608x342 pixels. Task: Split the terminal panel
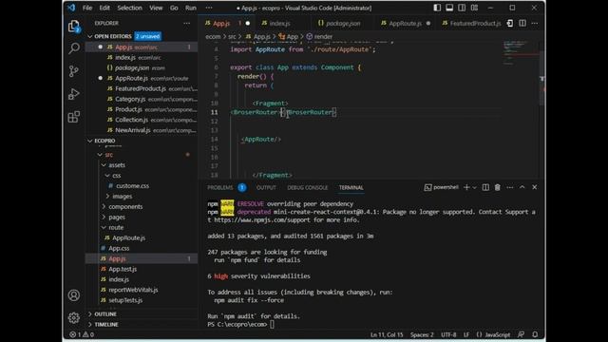(485, 187)
